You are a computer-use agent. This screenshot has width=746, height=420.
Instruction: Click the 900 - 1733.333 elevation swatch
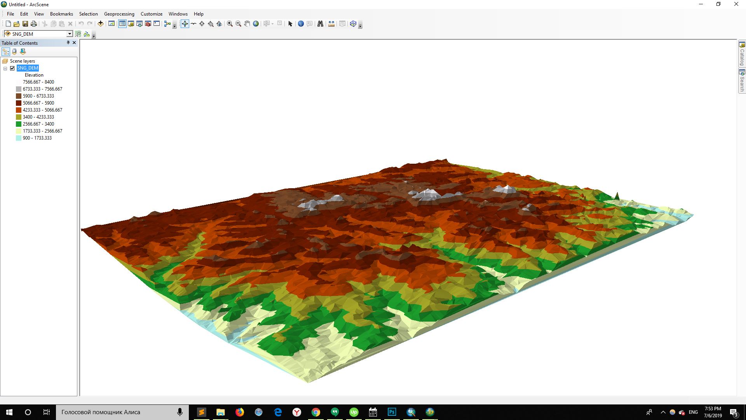(x=18, y=138)
